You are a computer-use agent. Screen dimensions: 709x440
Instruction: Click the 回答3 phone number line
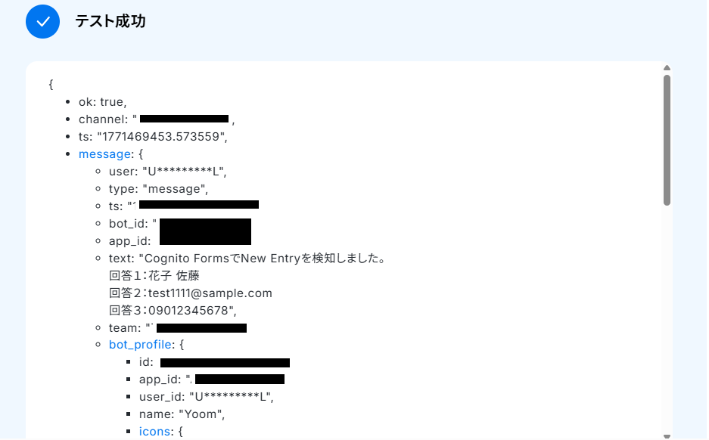pyautogui.click(x=173, y=311)
